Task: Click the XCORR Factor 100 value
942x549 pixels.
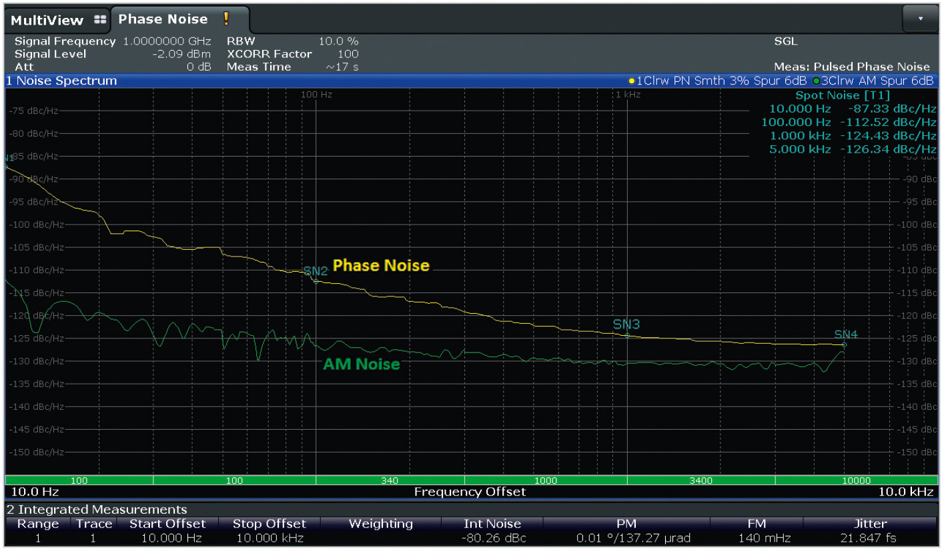Action: click(x=348, y=54)
